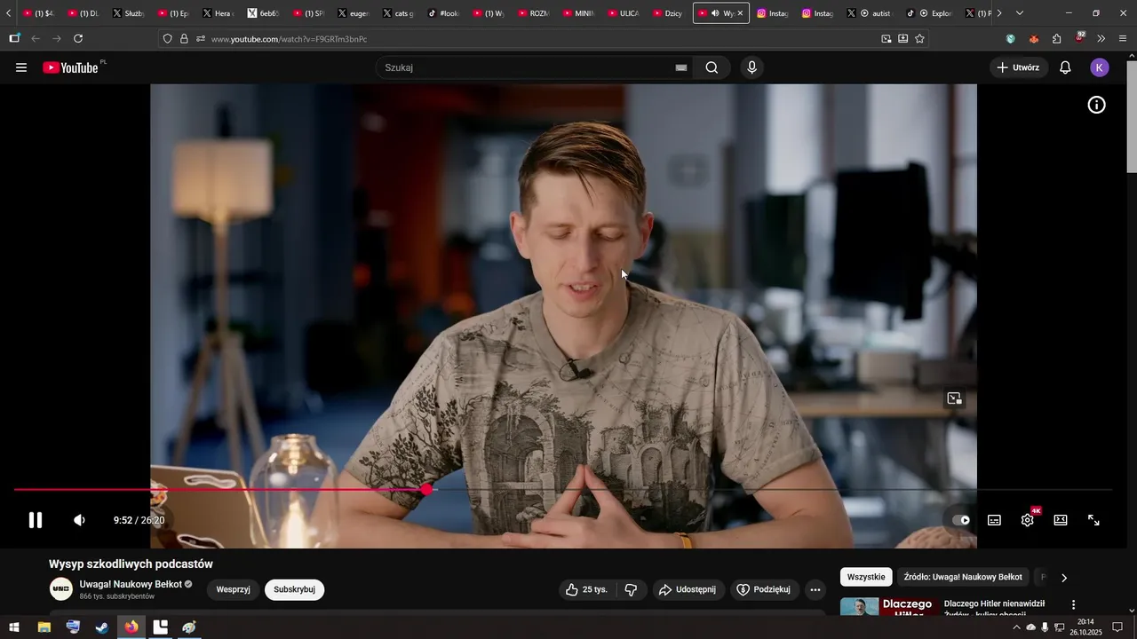Open File Explorer from the taskbar
This screenshot has height=639, width=1137.
[x=44, y=627]
